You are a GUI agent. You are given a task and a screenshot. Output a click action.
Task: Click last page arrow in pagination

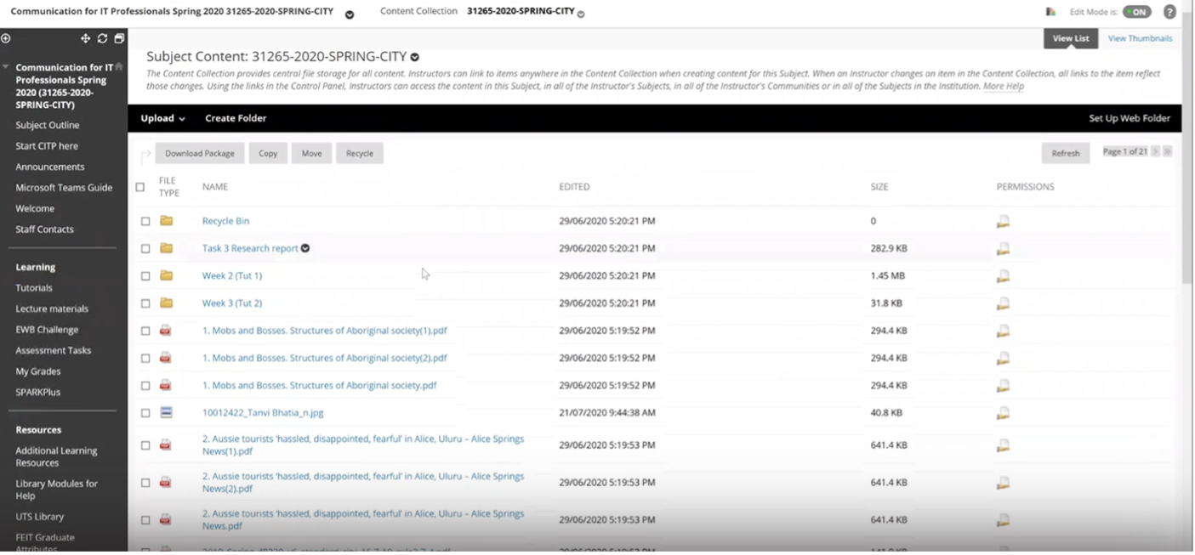pos(1168,151)
